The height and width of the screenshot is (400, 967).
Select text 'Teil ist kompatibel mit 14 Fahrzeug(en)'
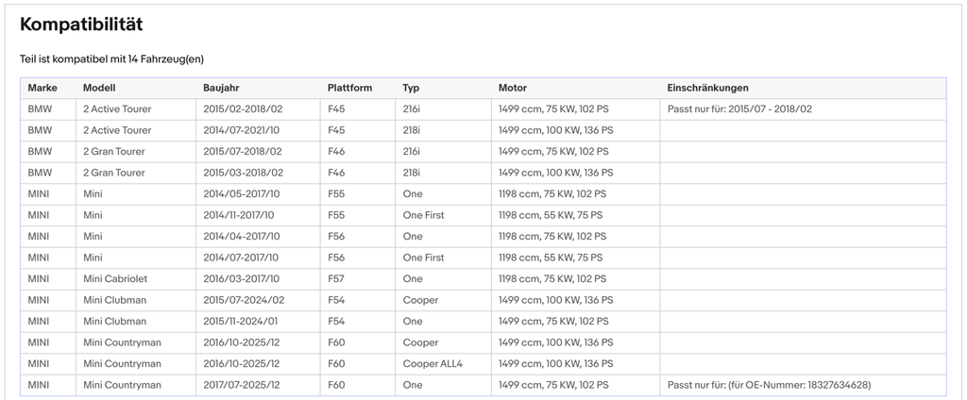pyautogui.click(x=111, y=59)
